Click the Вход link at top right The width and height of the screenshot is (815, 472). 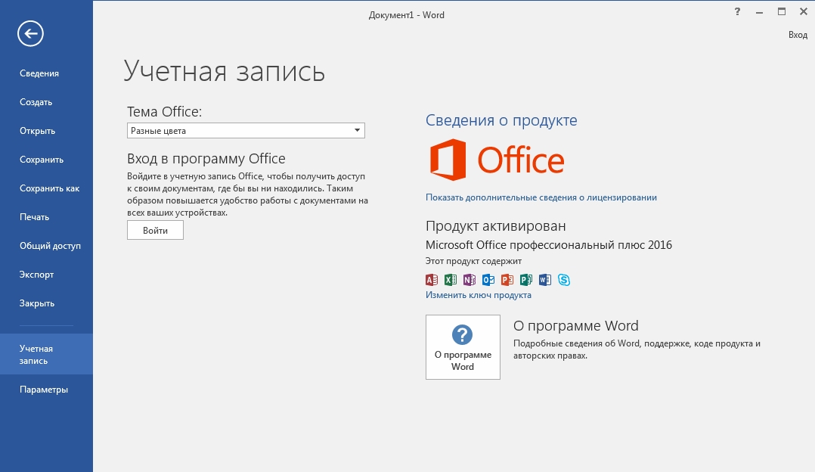[798, 35]
